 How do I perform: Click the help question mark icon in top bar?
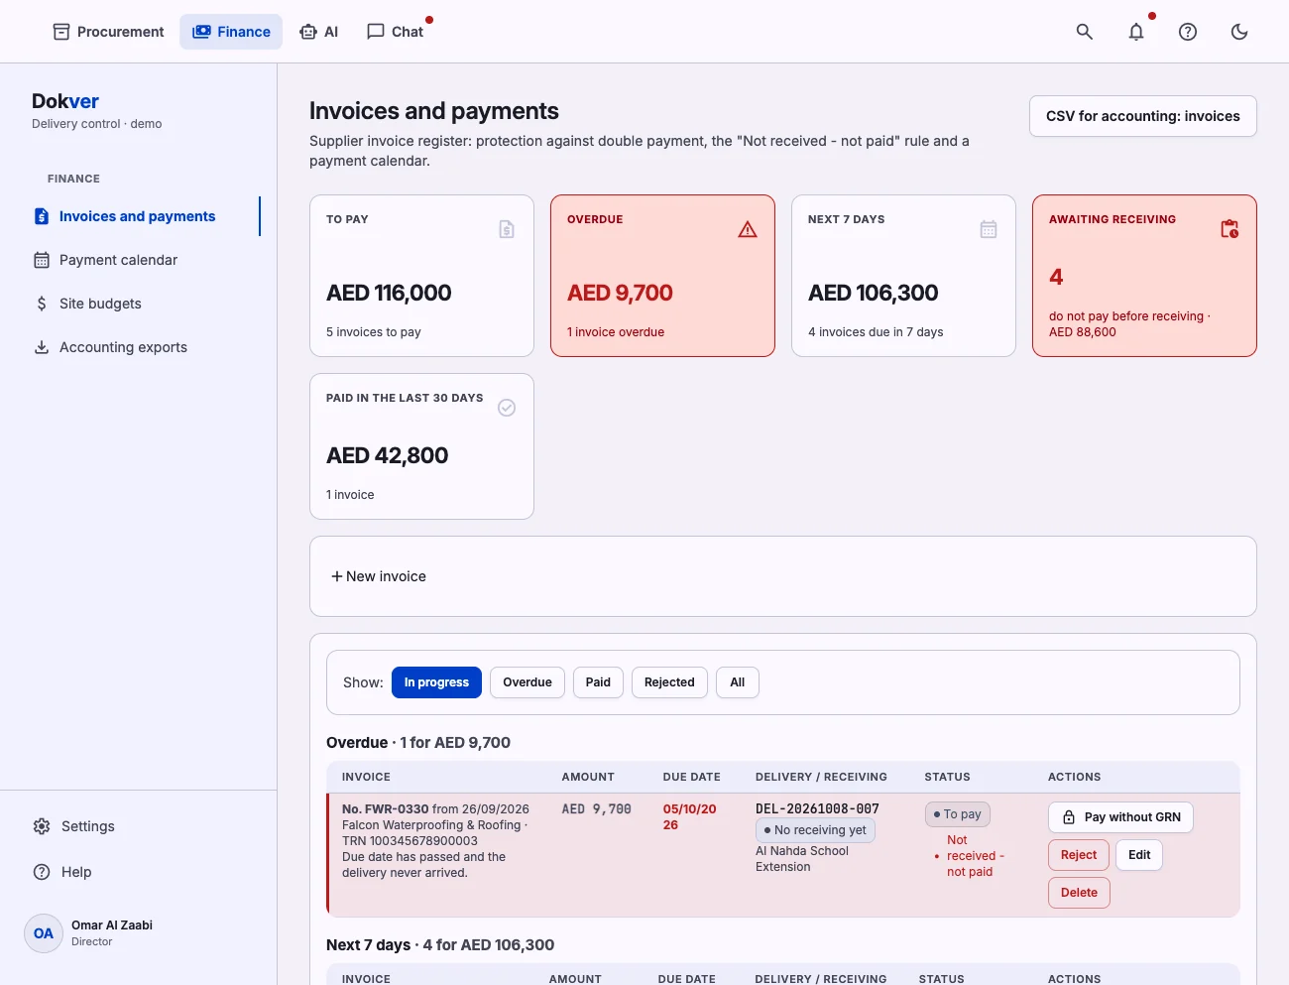1188,32
